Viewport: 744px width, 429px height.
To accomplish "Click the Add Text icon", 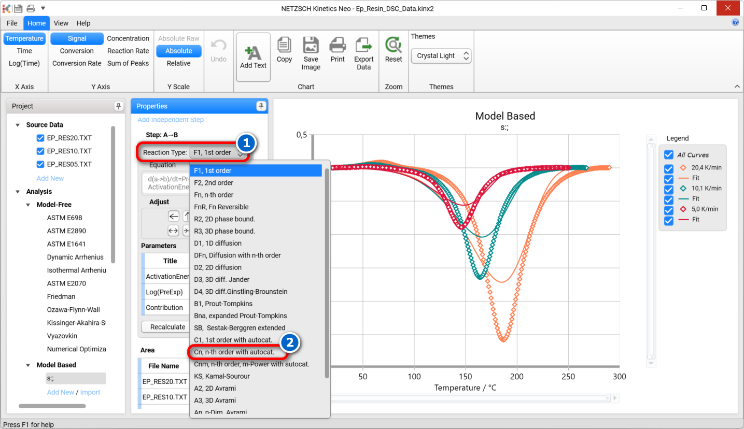I will point(253,53).
